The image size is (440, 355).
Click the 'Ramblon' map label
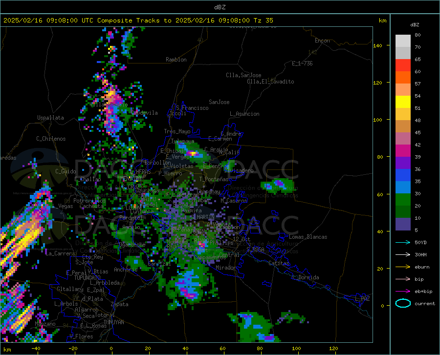[x=176, y=60]
